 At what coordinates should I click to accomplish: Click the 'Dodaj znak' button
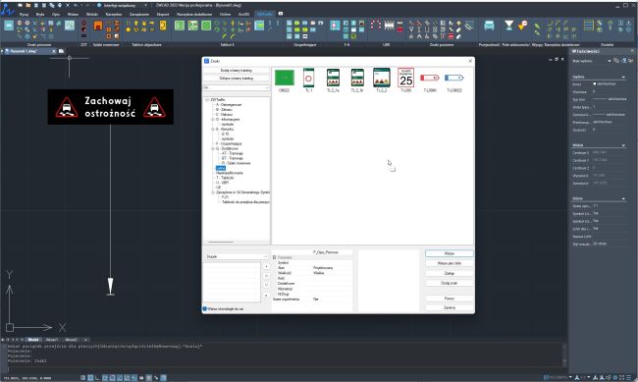pyautogui.click(x=450, y=283)
